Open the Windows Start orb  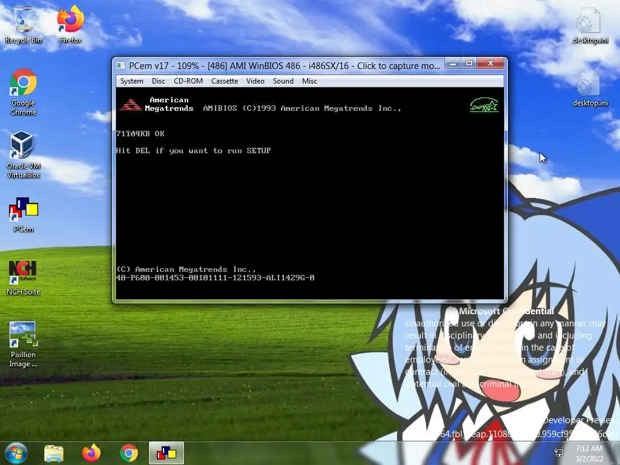pyautogui.click(x=16, y=453)
